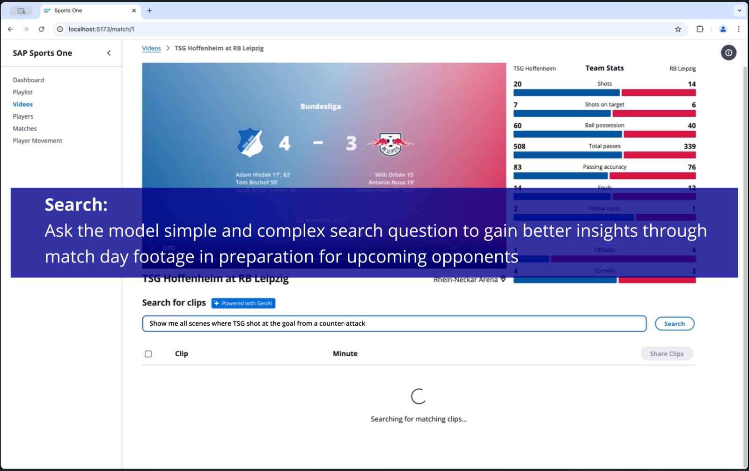Click scorer 'Antonio Nusa 19''
This screenshot has height=471, width=749.
(x=391, y=182)
